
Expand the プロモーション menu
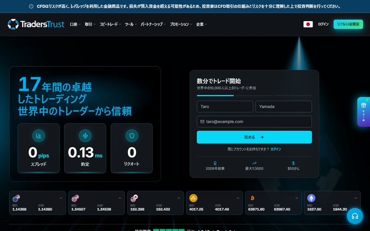181,24
